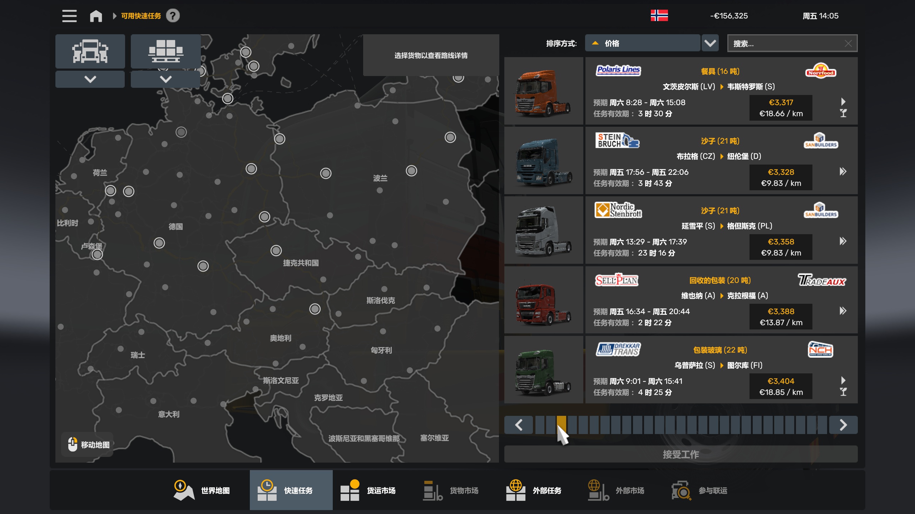Screen dimensions: 915x514
Task: Click the Tradeaux destination logo
Action: pos(822,280)
